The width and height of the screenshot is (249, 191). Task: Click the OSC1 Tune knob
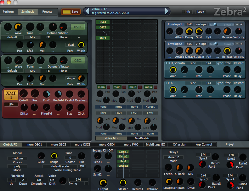[30, 27]
